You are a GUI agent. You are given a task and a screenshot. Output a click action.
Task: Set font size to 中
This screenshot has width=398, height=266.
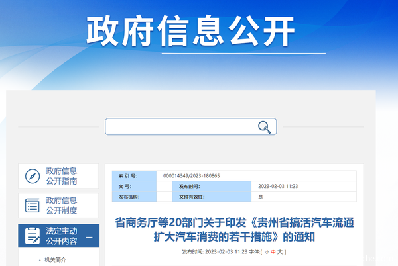(x=273, y=252)
